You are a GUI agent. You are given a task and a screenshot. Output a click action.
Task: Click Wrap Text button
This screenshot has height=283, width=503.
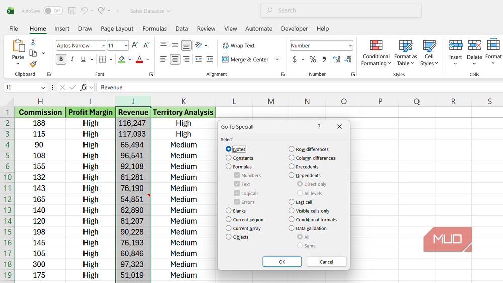coord(238,46)
